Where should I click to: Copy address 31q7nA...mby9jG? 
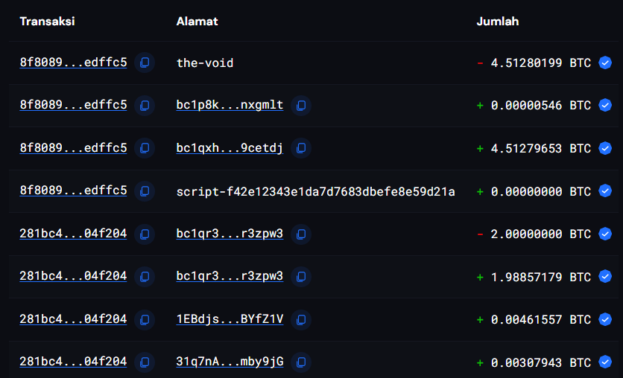tap(300, 362)
